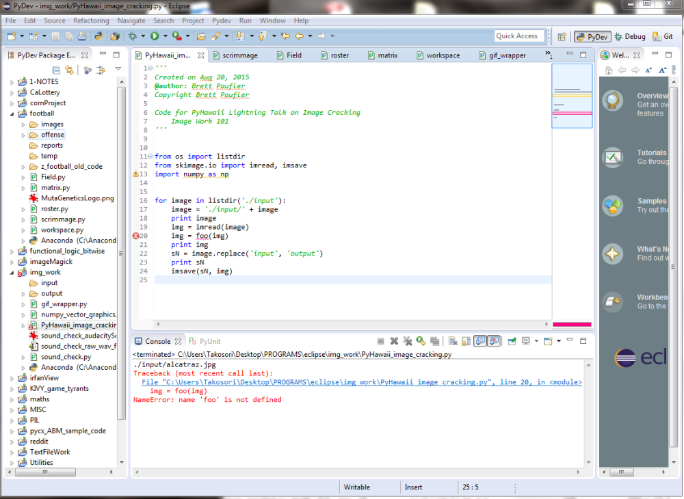Open Debug button dropdown arrow

click(143, 36)
